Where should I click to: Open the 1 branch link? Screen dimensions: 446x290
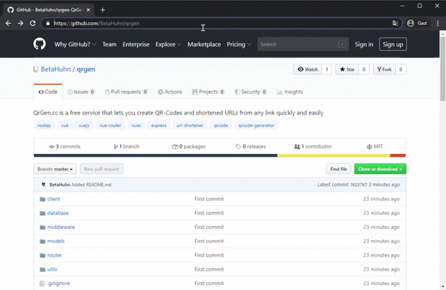pyautogui.click(x=126, y=146)
